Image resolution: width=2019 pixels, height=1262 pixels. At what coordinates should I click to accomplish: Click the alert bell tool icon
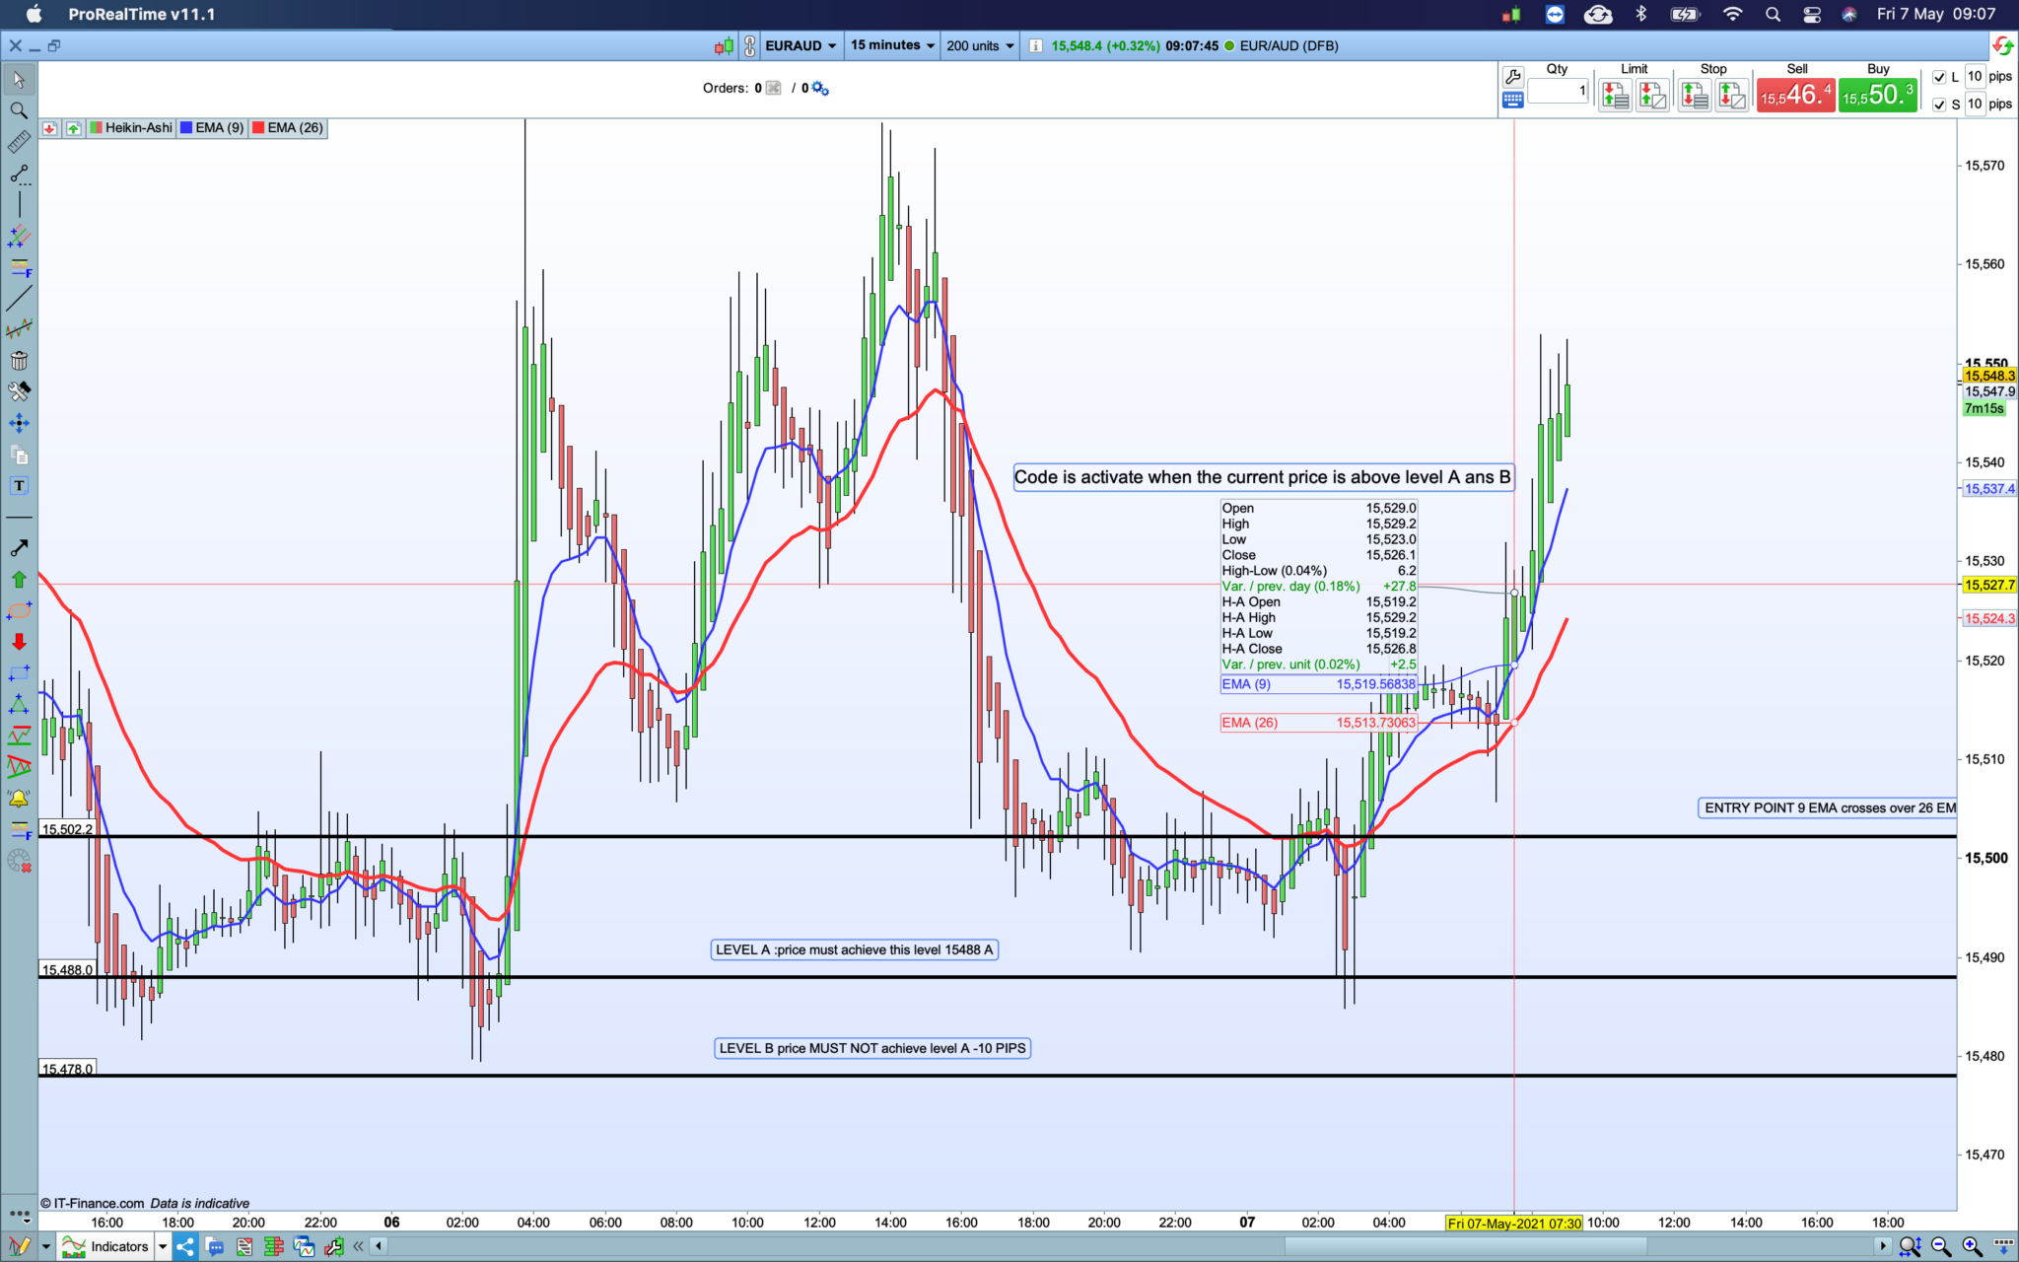click(x=19, y=798)
